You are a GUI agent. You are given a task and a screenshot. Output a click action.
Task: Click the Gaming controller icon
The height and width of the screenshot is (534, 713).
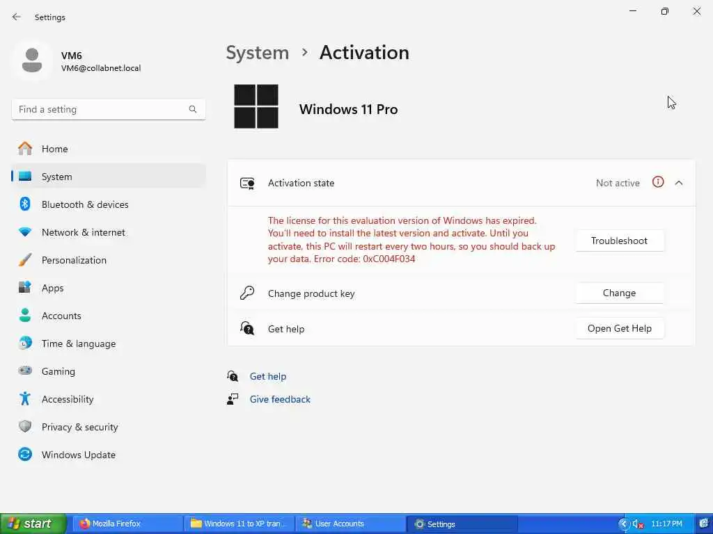click(x=25, y=371)
